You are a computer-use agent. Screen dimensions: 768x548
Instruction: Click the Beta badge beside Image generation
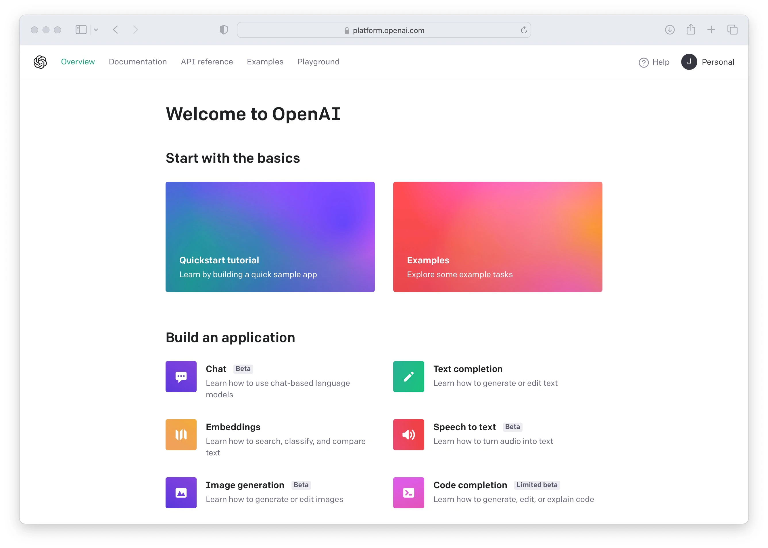point(301,484)
